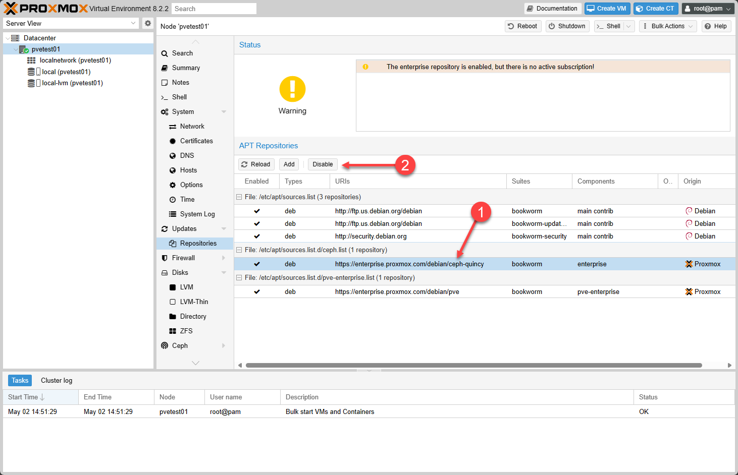Image resolution: width=738 pixels, height=475 pixels.
Task: Switch to the Cluster log tab
Action: 57,381
